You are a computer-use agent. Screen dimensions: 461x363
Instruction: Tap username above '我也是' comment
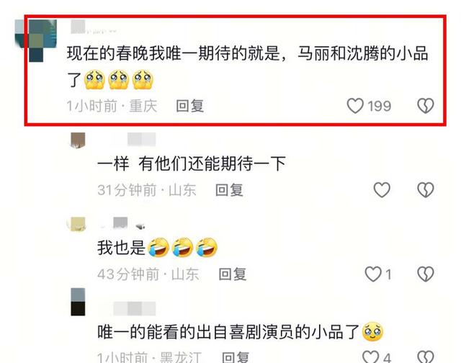coord(122,223)
